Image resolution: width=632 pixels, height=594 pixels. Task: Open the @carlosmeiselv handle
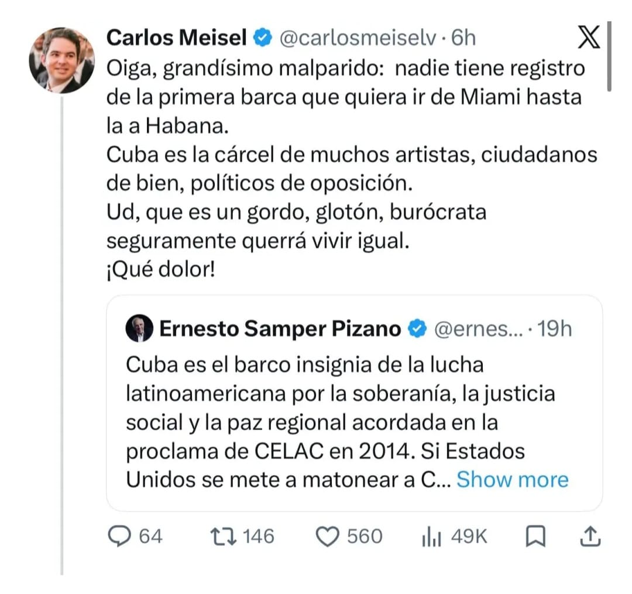pos(358,38)
